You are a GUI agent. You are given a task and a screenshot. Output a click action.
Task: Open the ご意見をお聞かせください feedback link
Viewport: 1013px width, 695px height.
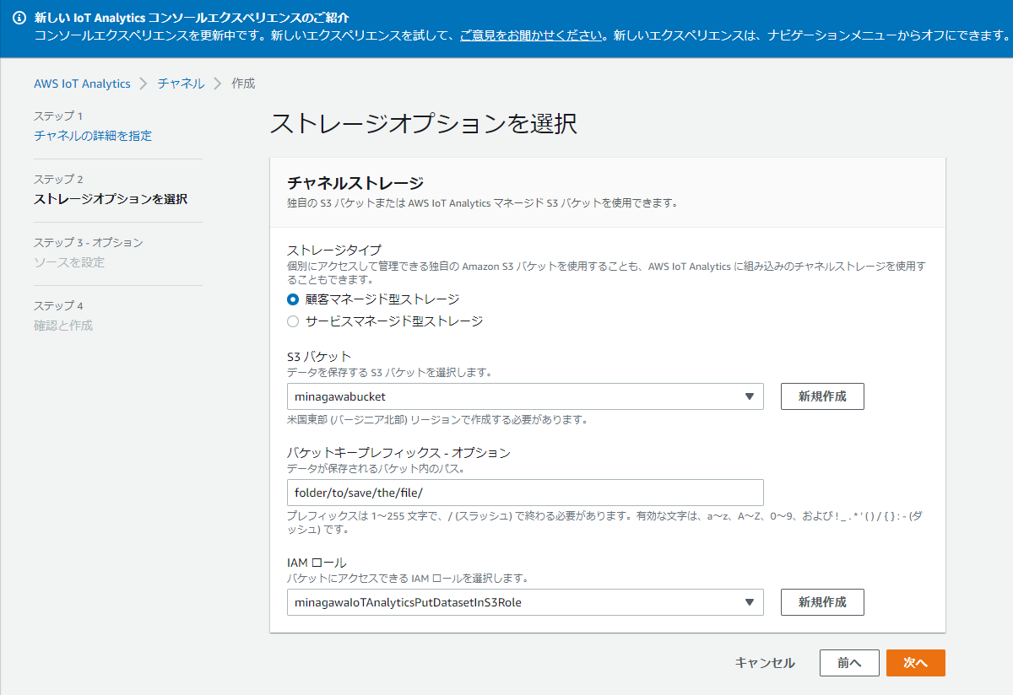click(x=532, y=35)
